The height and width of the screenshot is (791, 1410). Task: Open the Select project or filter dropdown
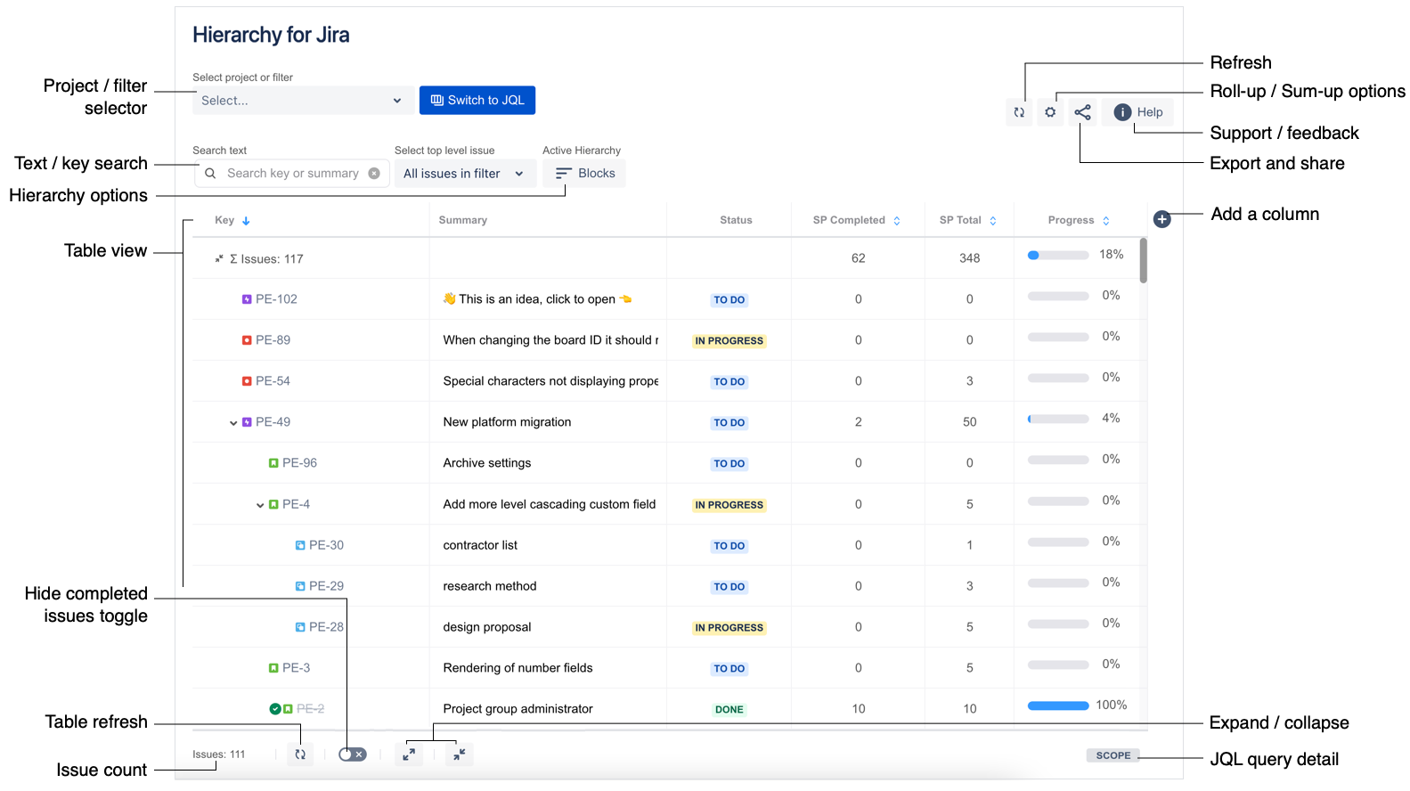coord(302,101)
